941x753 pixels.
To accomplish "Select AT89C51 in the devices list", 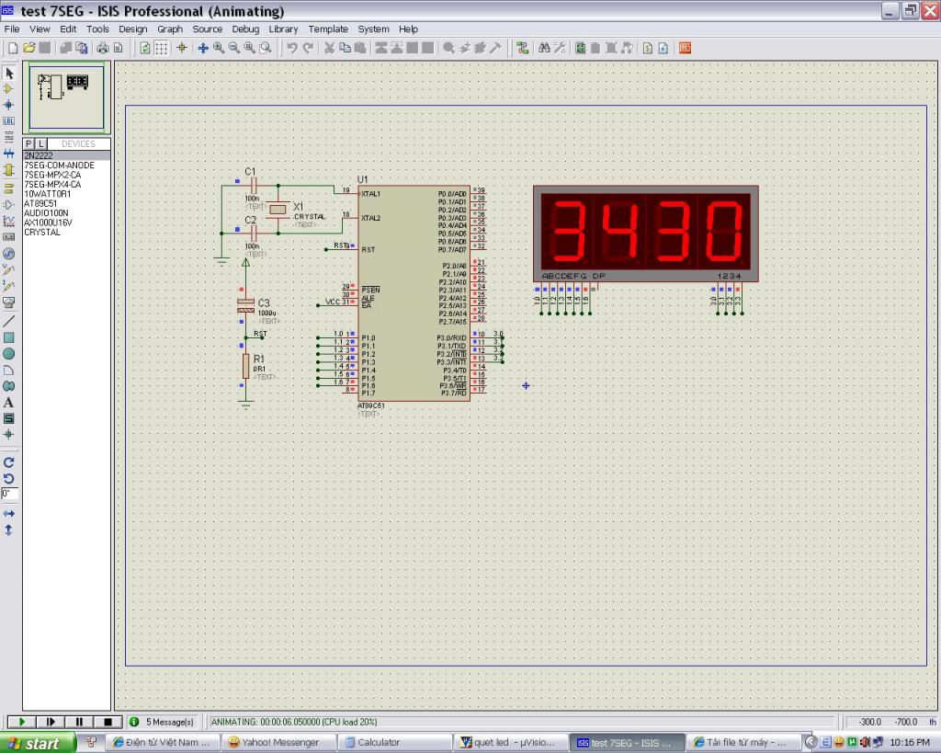I will pos(40,203).
